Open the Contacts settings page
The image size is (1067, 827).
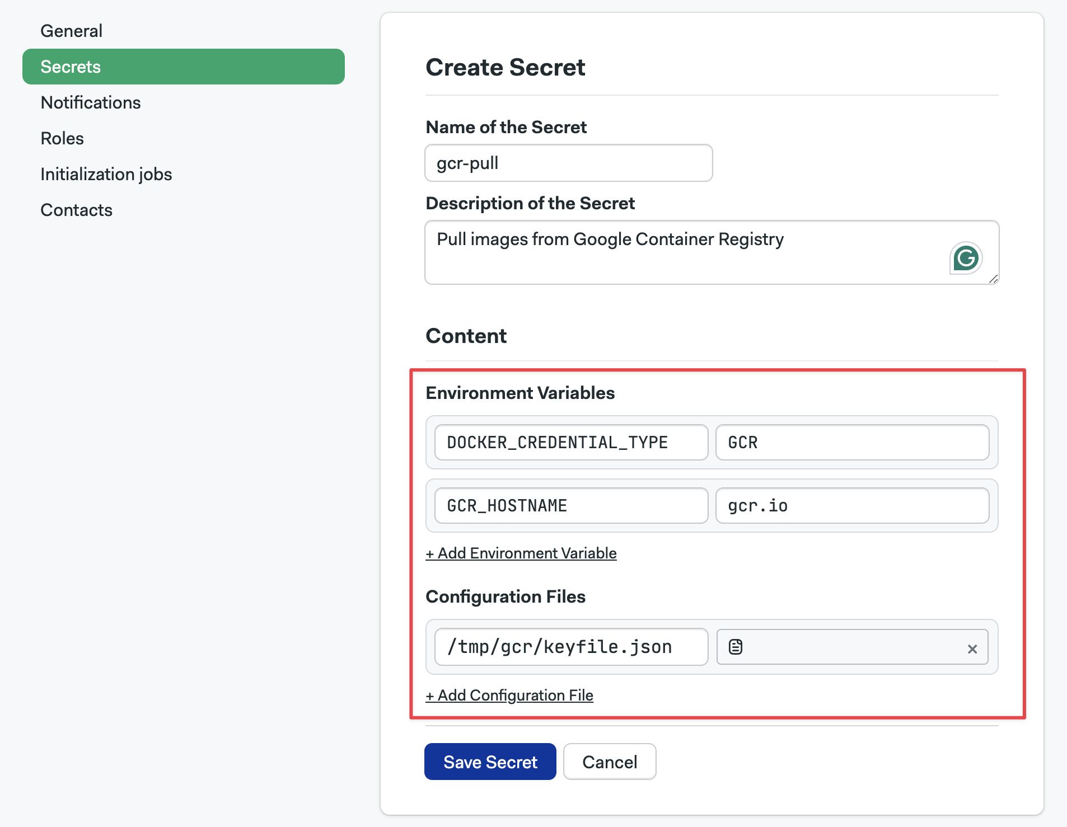tap(77, 210)
